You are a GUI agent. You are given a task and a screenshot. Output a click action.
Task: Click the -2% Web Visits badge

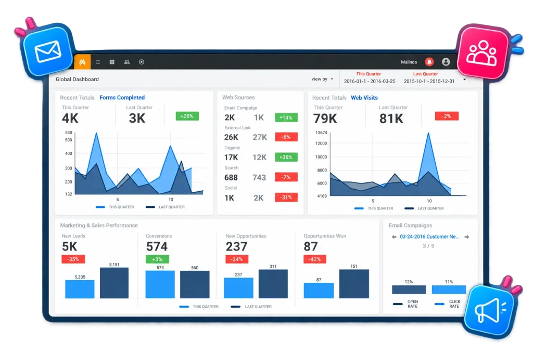coord(447,116)
